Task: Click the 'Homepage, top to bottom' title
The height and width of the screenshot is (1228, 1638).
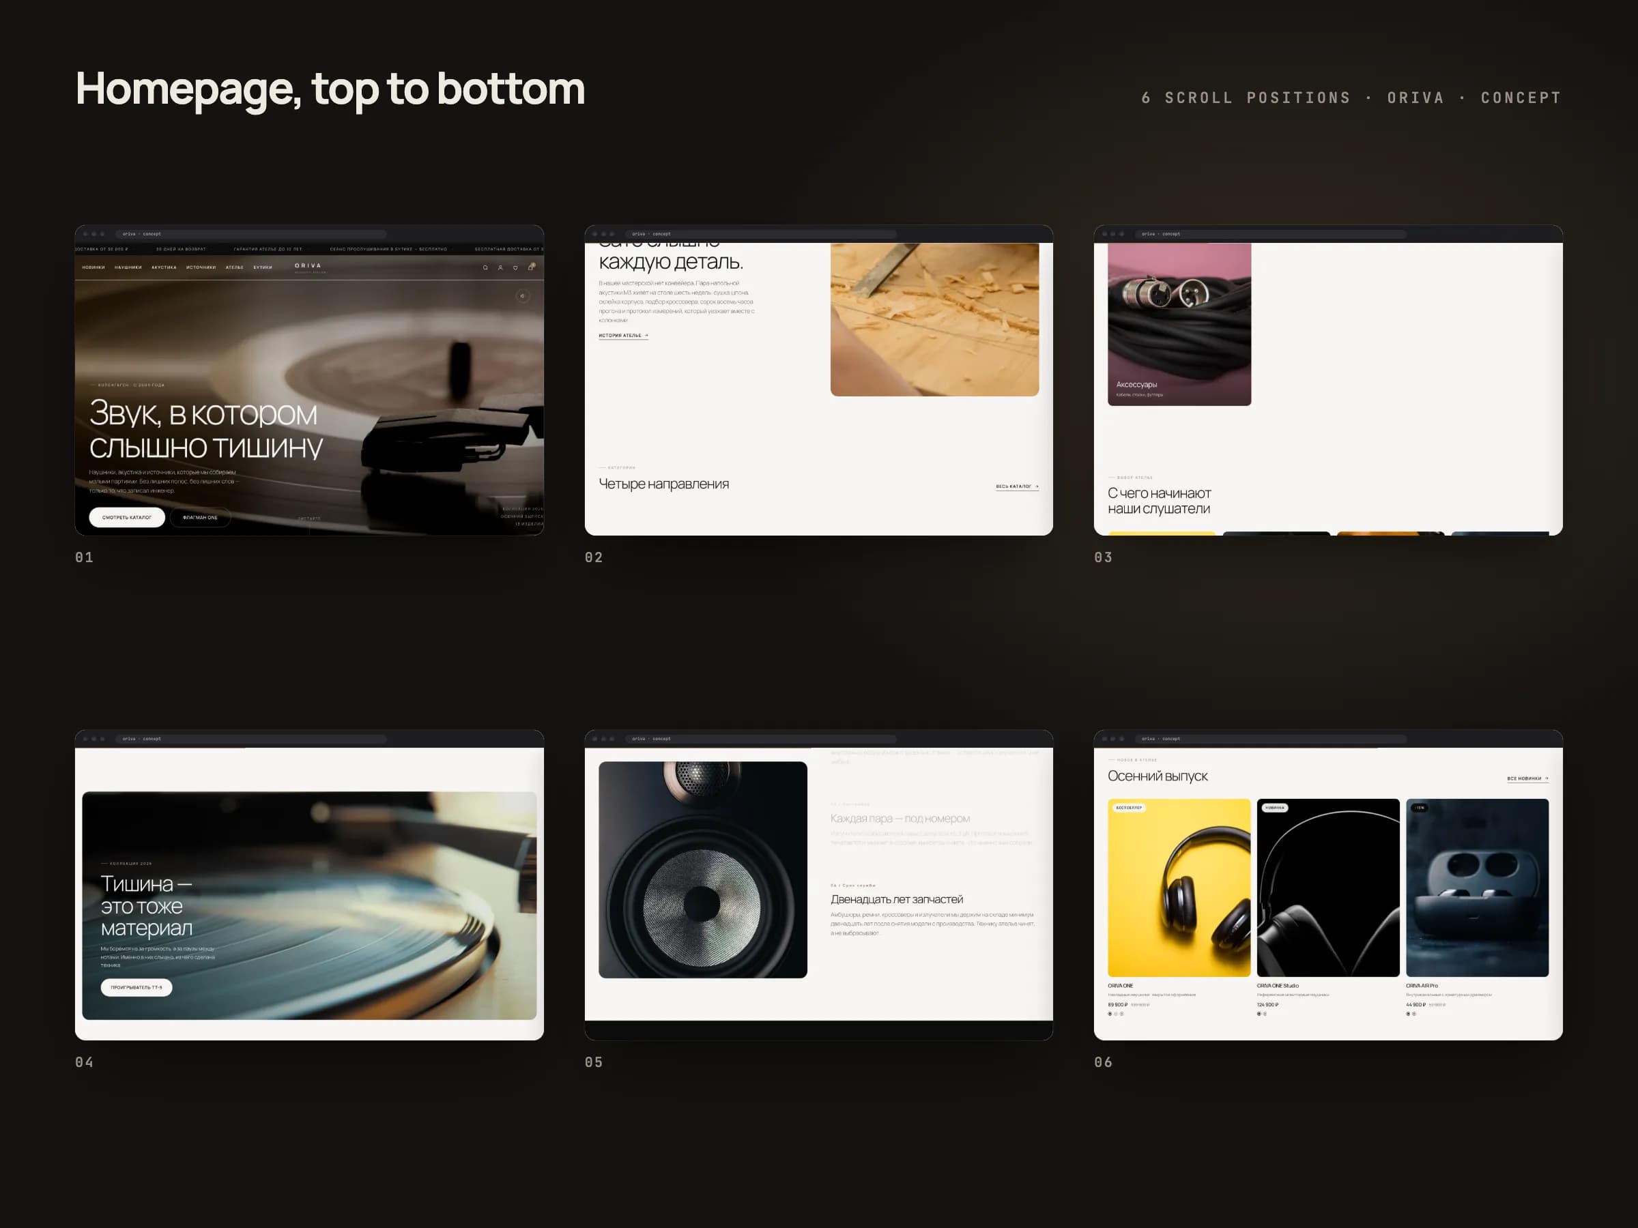Action: 330,89
